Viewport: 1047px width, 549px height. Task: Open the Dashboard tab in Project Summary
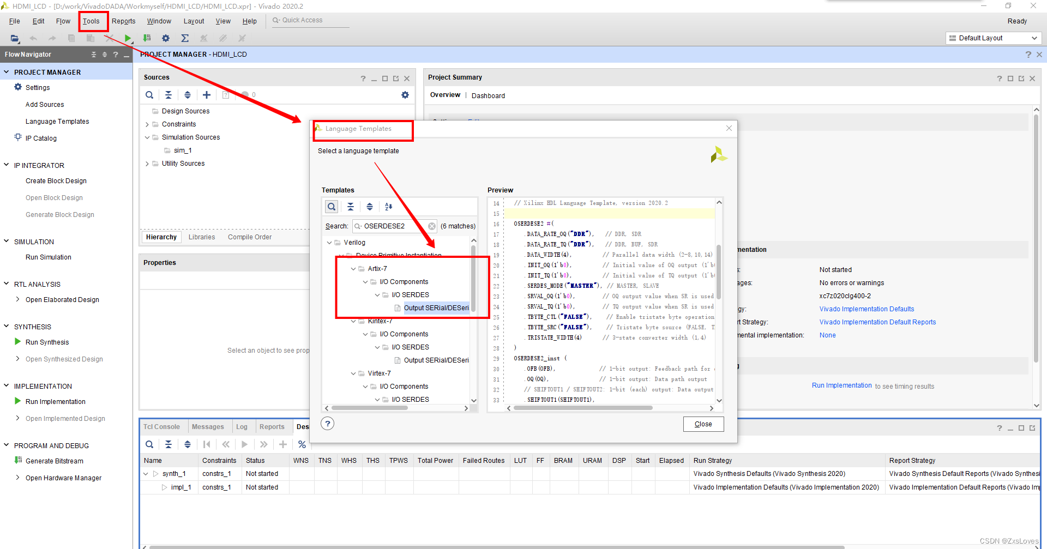tap(488, 96)
